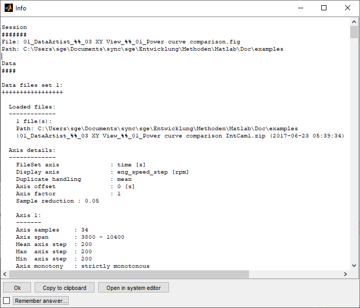Viewport: 360px width, 308px height.
Task: Click the vertical scrollbar down arrow
Action: point(354,266)
